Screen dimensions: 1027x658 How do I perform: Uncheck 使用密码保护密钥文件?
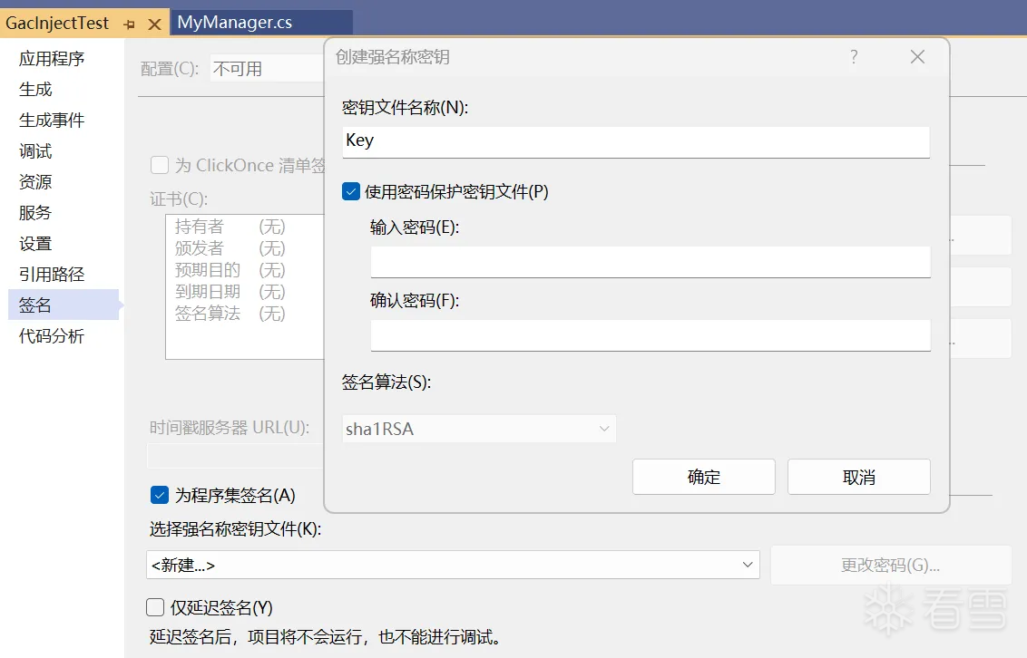point(350,191)
